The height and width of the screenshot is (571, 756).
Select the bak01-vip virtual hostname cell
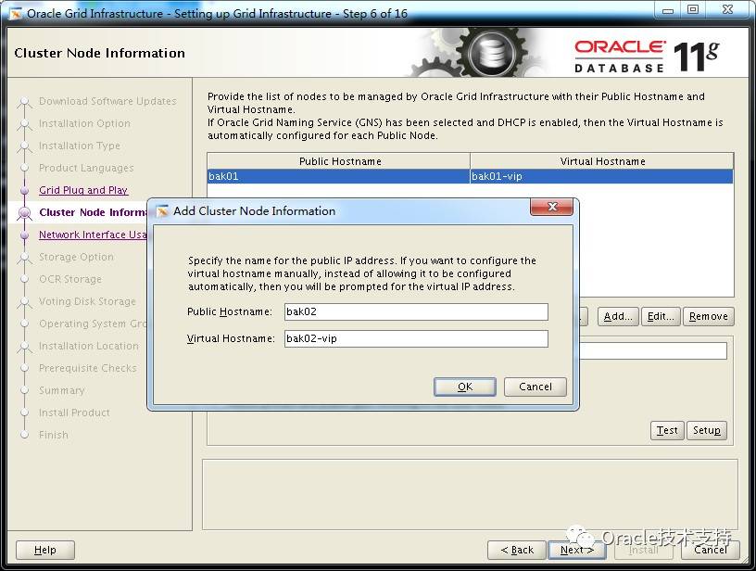pyautogui.click(x=601, y=176)
